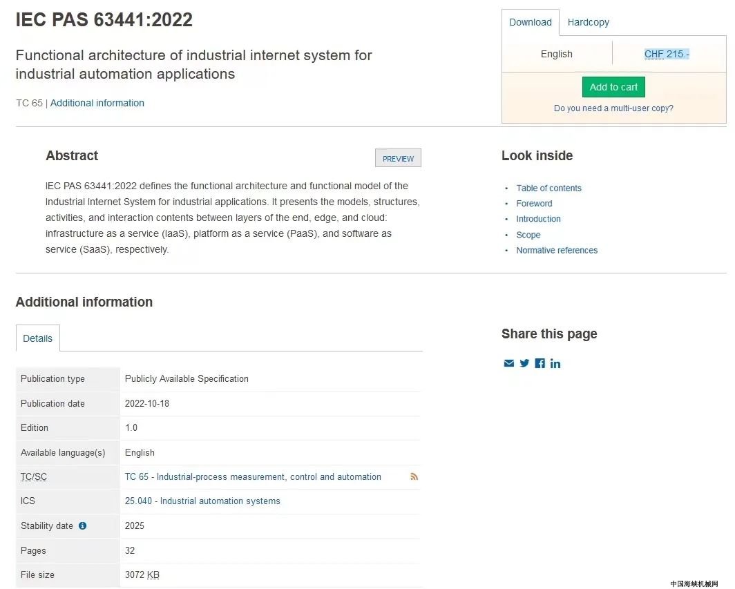Open the PREVIEW of the abstract
Image resolution: width=735 pixels, height=589 pixels.
tap(398, 158)
